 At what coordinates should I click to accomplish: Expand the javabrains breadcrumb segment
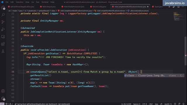click(32, 11)
